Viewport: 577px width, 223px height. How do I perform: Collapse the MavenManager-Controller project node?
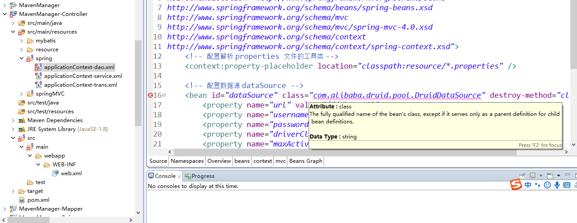click(x=5, y=14)
